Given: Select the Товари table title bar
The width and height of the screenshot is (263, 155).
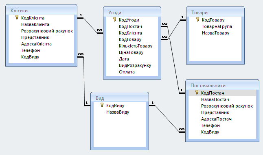Looking at the screenshot, I should click(x=215, y=12).
